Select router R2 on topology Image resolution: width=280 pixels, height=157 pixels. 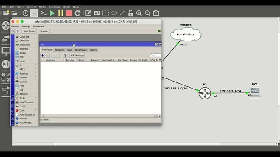coord(205,93)
